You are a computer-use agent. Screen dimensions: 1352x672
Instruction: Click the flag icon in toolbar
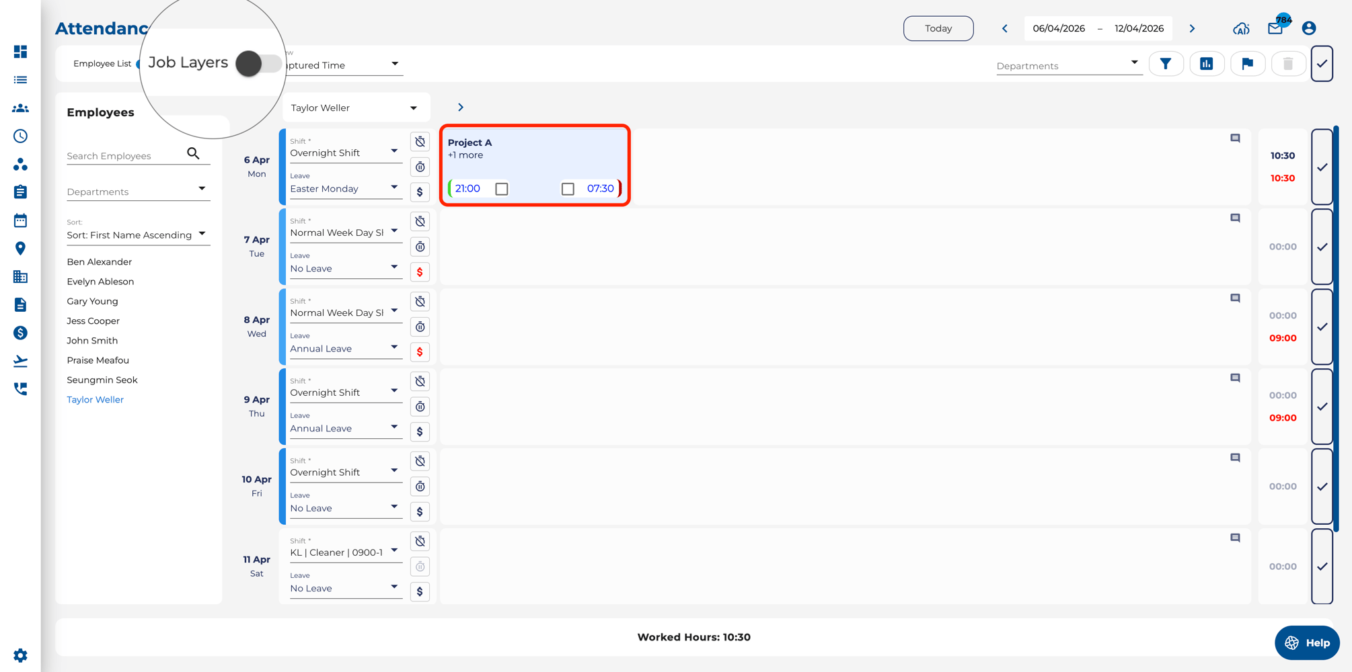tap(1248, 64)
